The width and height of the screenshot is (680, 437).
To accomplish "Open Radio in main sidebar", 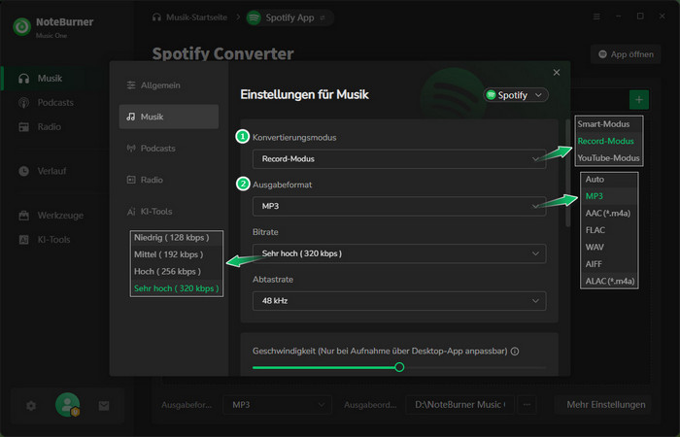I will click(x=40, y=127).
